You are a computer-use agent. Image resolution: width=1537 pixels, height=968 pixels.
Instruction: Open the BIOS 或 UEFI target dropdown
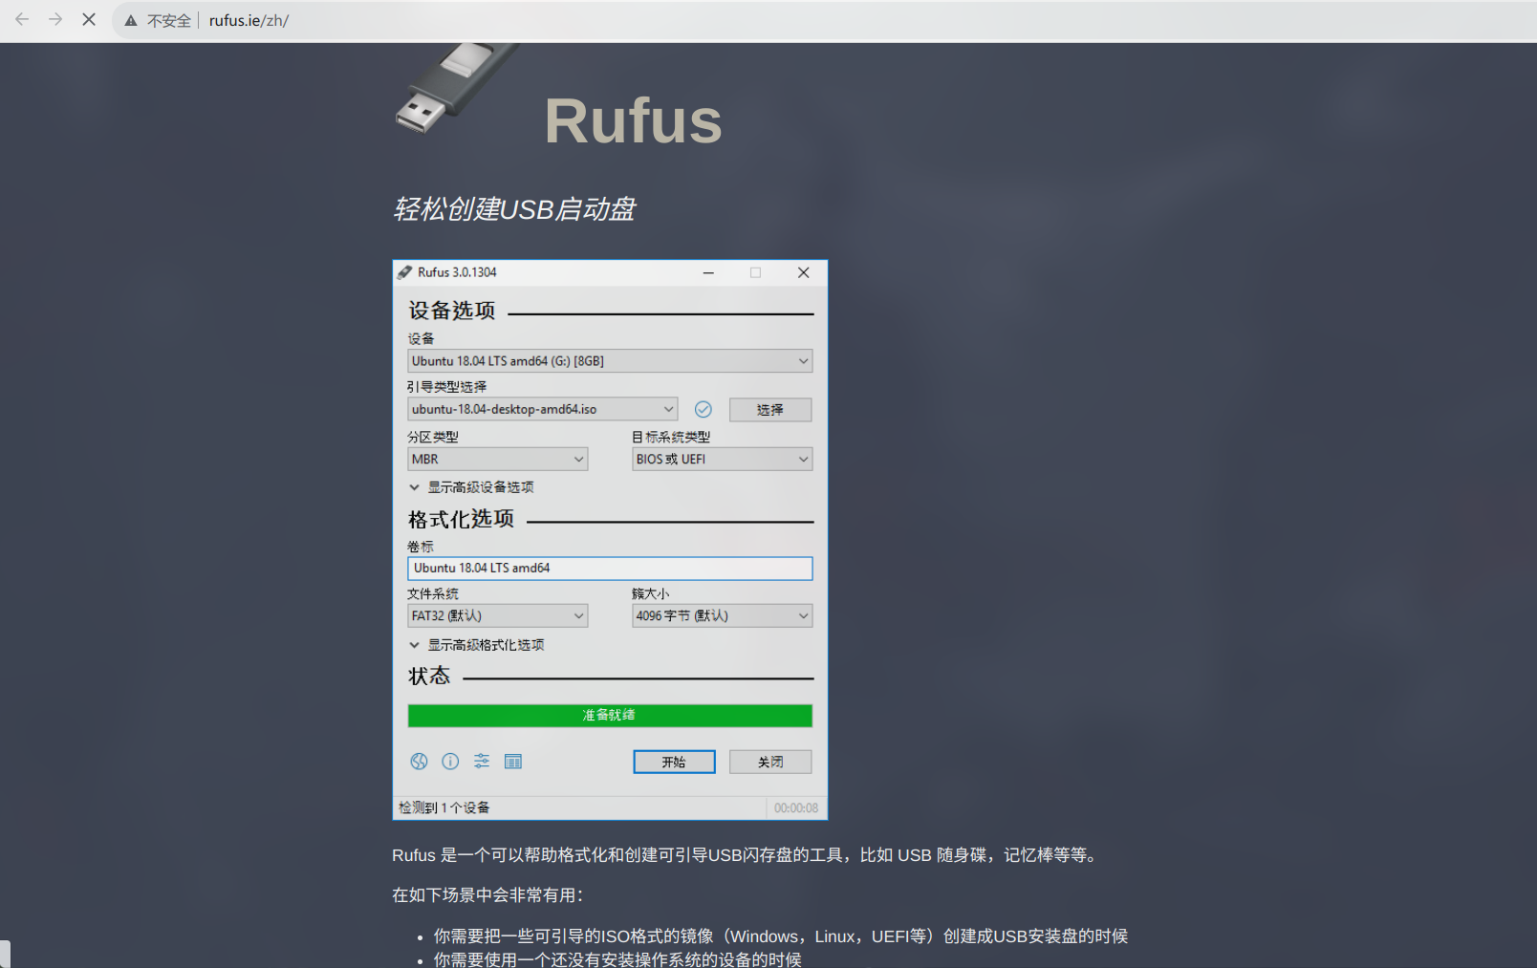pos(722,459)
